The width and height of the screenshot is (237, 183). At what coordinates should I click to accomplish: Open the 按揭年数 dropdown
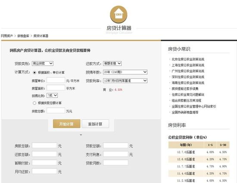click(x=125, y=72)
